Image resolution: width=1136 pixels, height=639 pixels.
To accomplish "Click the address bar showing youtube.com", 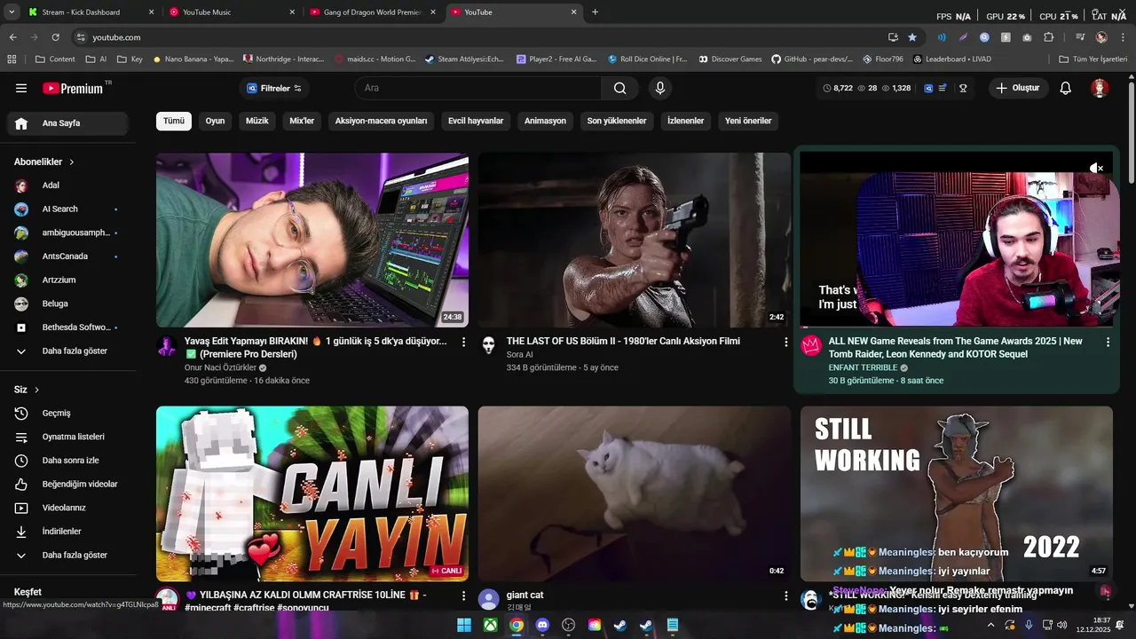I will [x=479, y=37].
